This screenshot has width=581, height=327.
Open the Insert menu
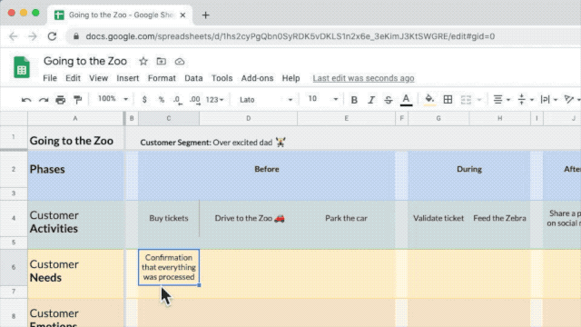point(128,78)
